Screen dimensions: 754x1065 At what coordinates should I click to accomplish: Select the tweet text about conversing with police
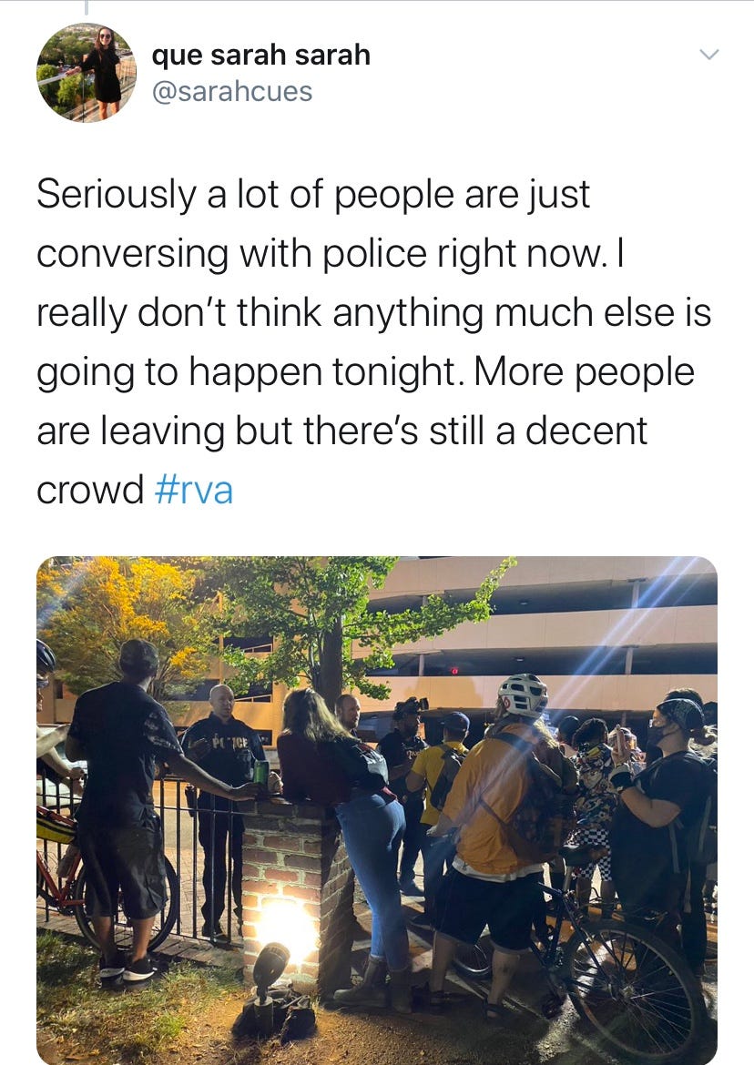[x=373, y=341]
